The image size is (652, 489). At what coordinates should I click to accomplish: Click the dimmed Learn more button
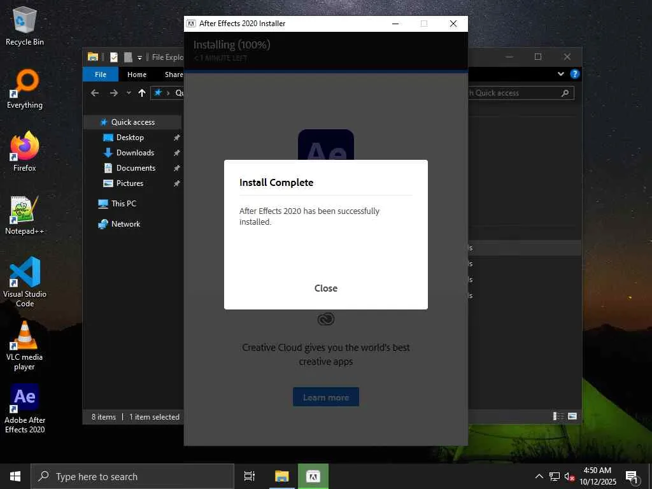325,397
